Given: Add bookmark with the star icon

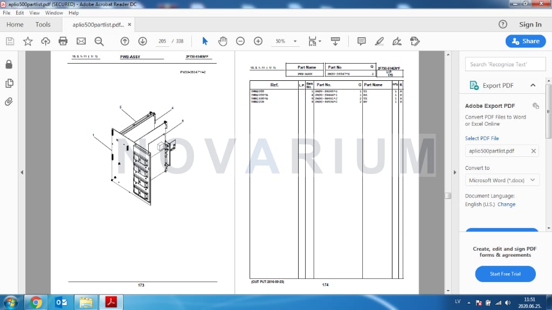Looking at the screenshot, I should 28,41.
